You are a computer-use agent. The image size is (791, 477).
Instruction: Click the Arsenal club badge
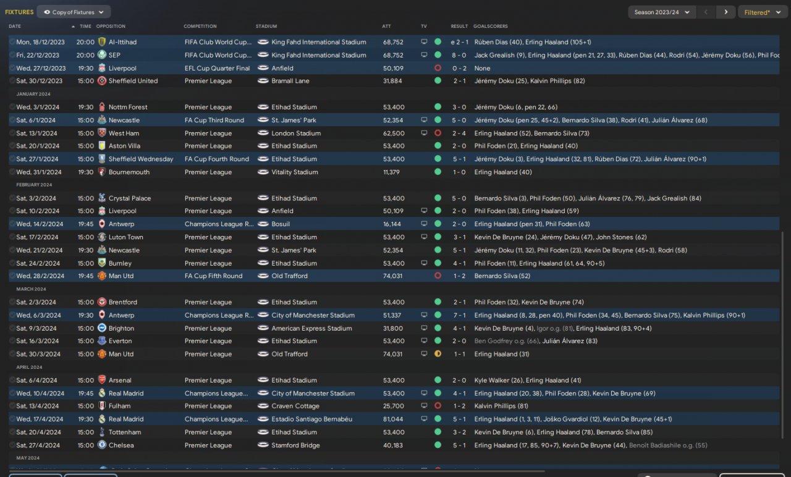coord(102,380)
